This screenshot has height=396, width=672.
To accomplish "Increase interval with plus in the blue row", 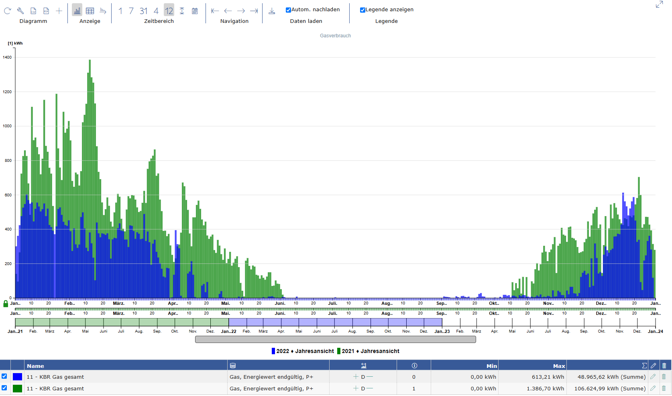I will 356,377.
